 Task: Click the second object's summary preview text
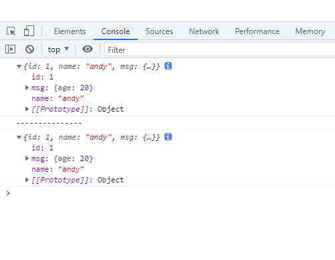[92, 137]
